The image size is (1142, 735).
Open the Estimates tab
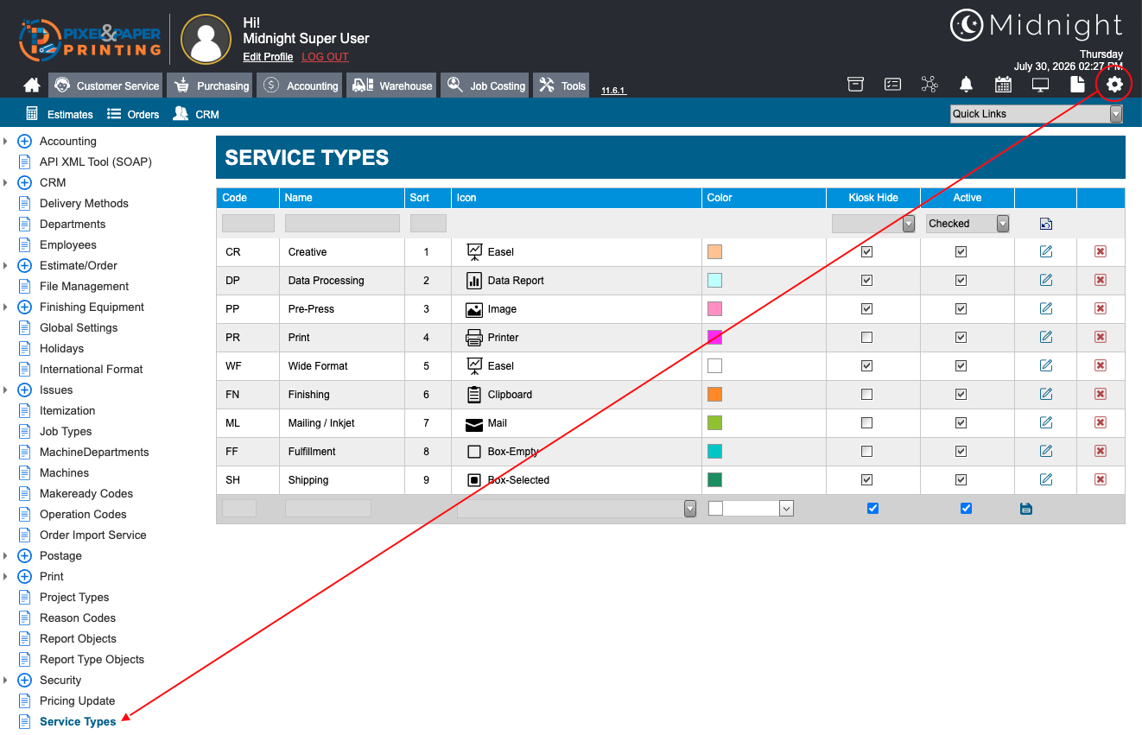tap(59, 114)
